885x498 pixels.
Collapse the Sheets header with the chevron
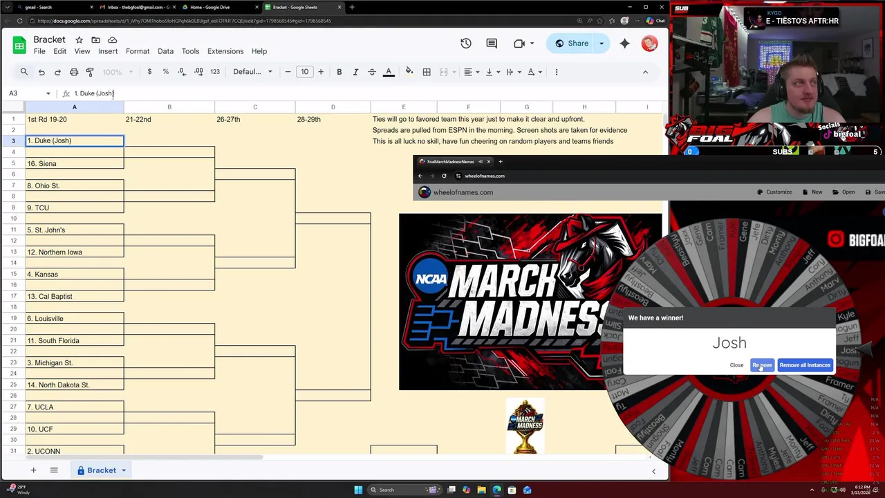(x=645, y=72)
